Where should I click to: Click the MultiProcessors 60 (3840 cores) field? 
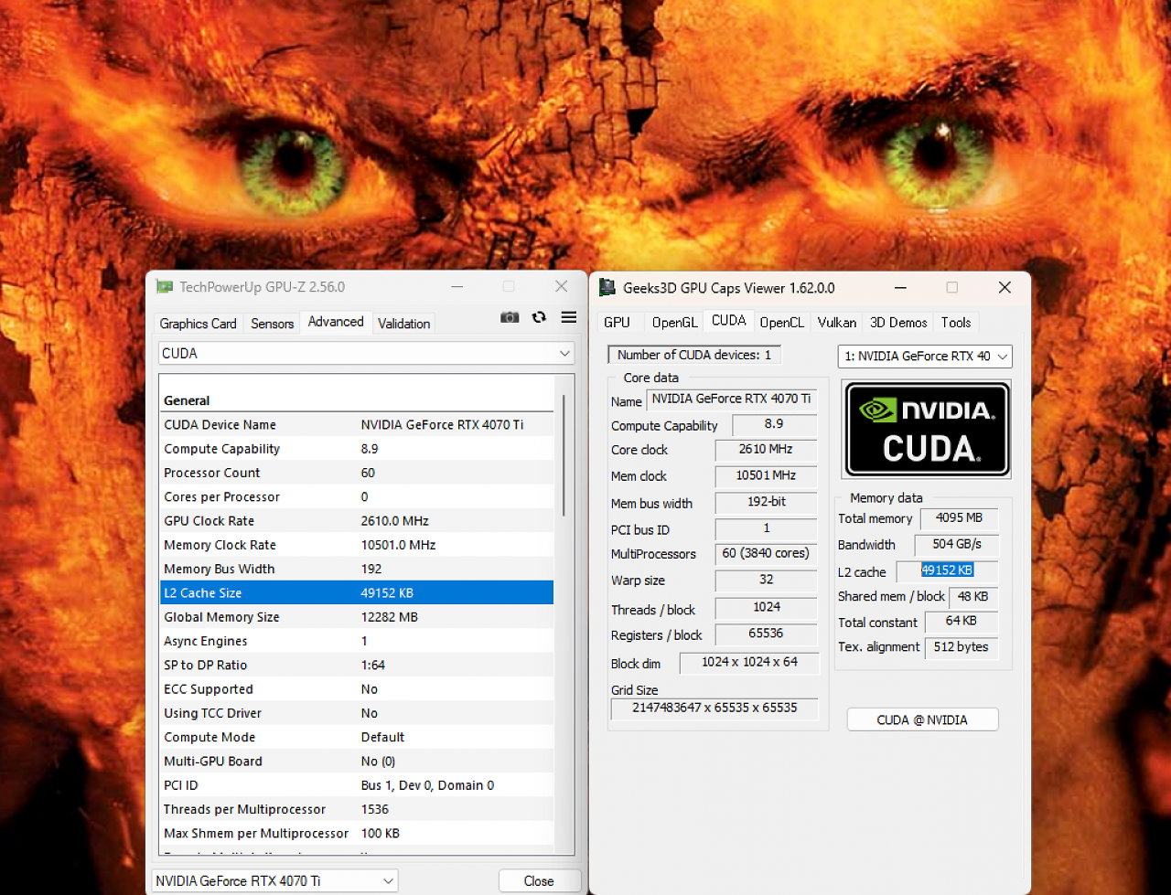pyautogui.click(x=766, y=554)
